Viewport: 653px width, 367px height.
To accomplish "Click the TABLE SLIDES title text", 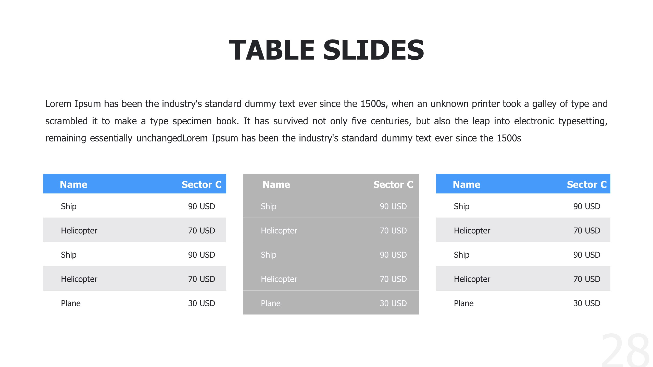I will click(326, 50).
